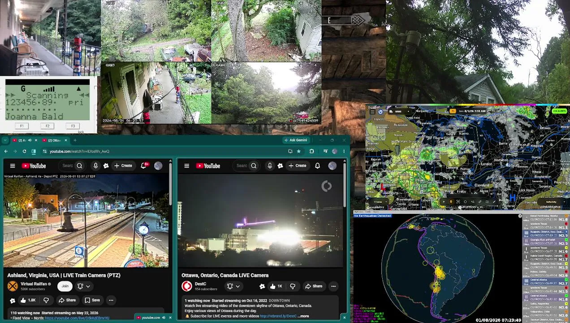Click Create in Ashland YouTube page
Viewport: 570px width, 323px height.
coord(123,166)
